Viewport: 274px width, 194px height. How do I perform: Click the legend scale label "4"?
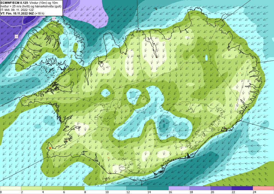pos(43,192)
